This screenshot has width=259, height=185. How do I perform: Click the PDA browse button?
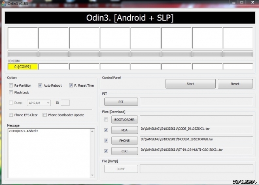125,130
